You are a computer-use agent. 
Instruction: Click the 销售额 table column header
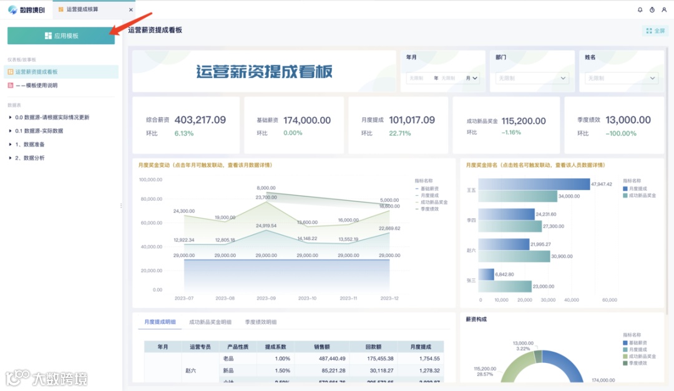(321, 347)
